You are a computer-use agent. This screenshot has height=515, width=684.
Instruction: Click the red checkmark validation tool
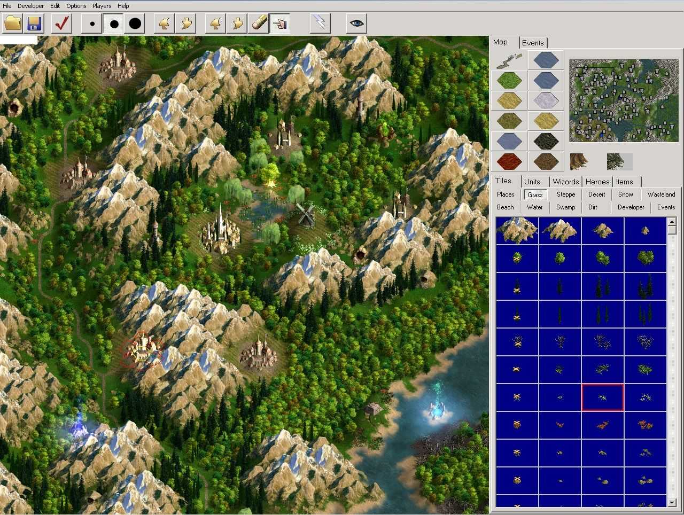61,24
